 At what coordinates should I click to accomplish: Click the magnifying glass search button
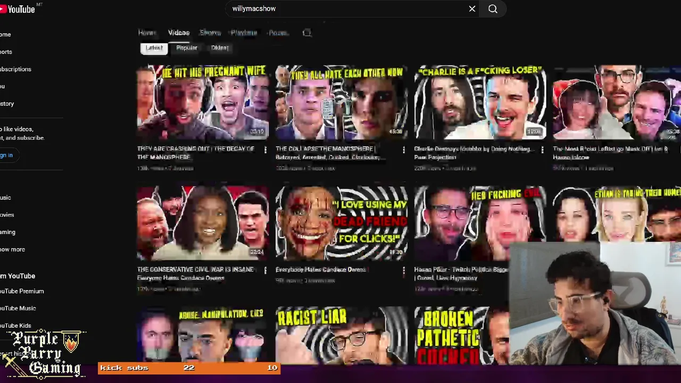click(x=493, y=9)
